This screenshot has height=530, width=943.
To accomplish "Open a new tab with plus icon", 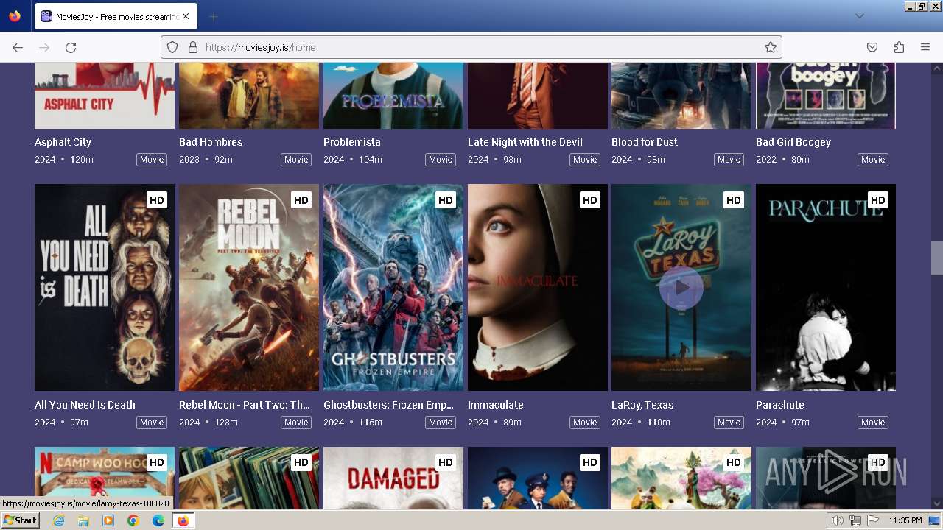I will 213,16.
